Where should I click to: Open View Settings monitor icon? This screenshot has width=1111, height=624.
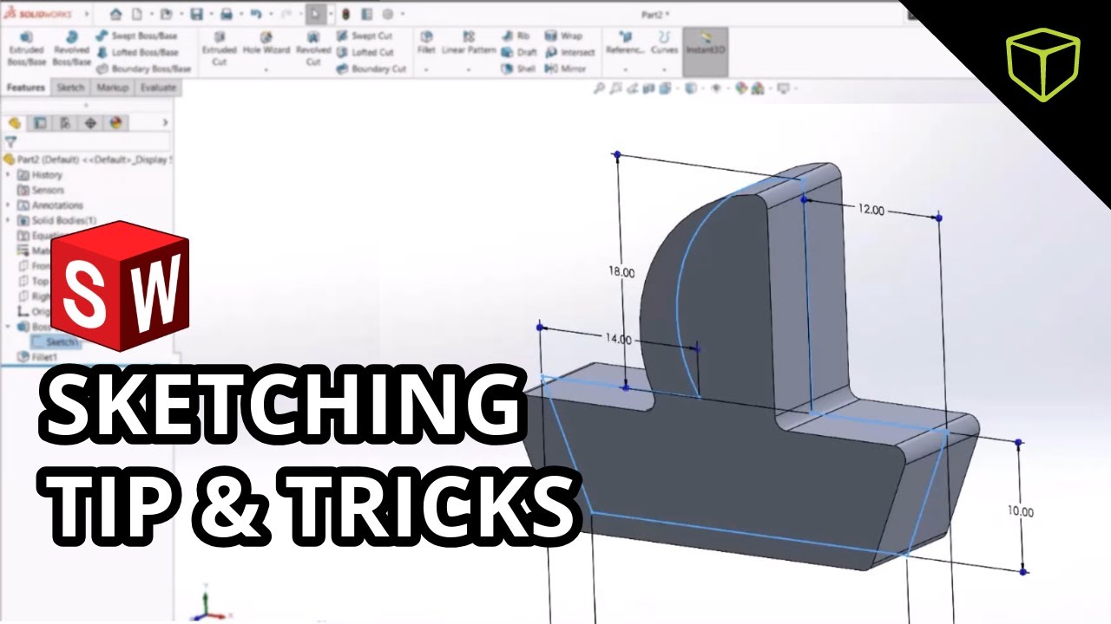(783, 88)
